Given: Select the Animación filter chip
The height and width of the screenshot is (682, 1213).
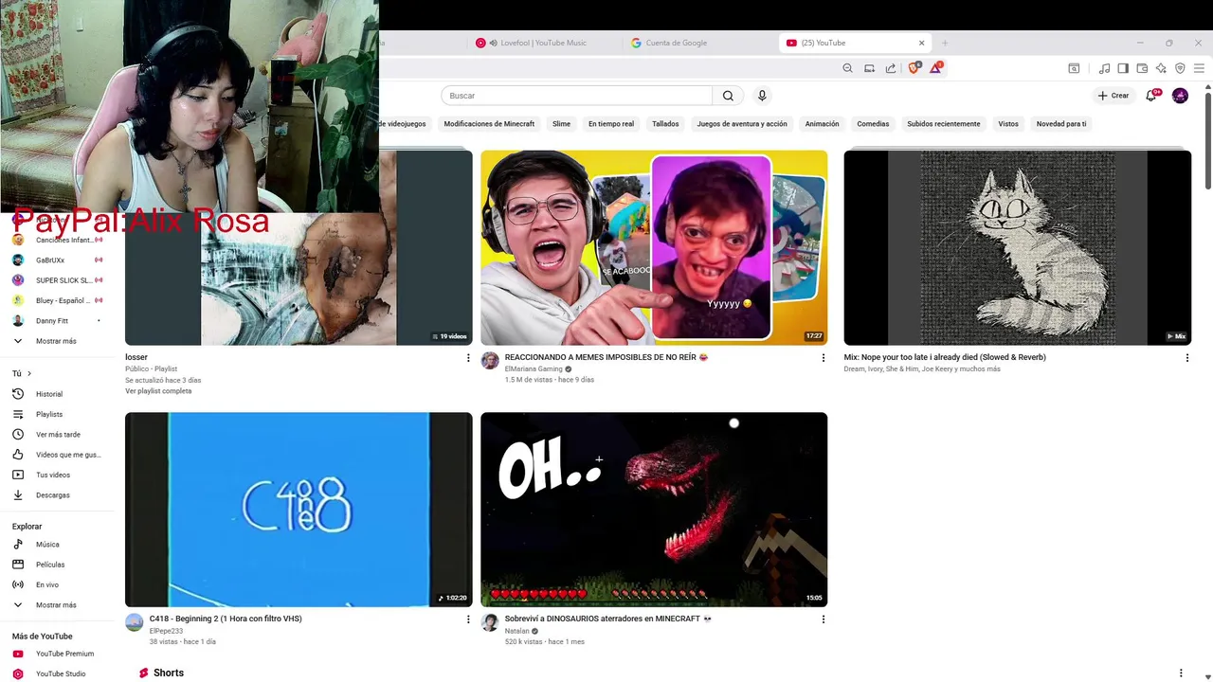Looking at the screenshot, I should point(822,124).
